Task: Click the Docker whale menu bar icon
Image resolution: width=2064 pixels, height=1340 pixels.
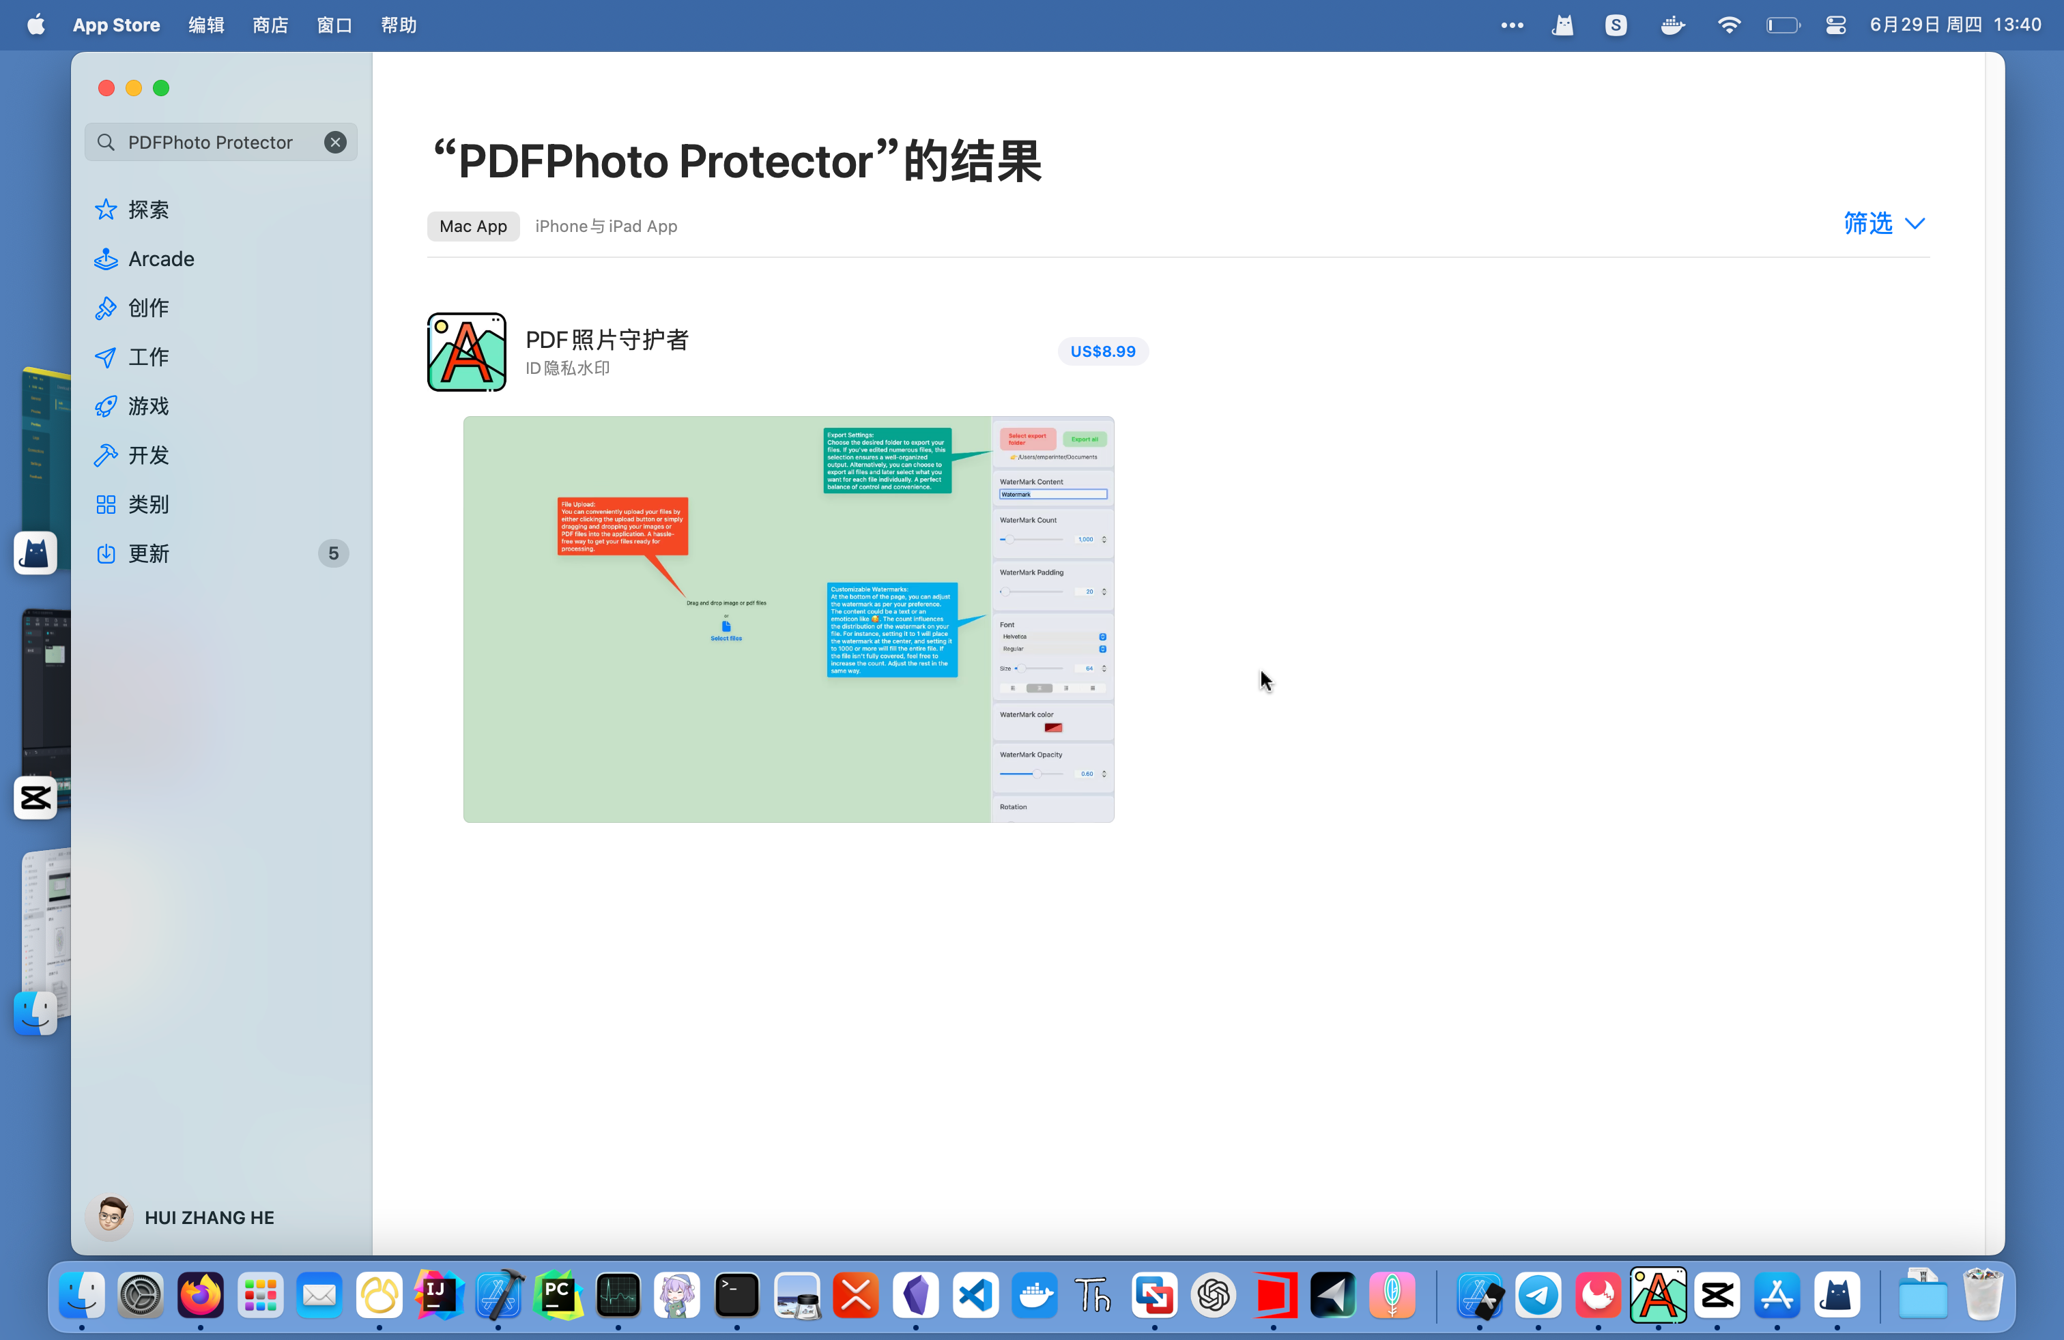Action: pyautogui.click(x=1673, y=25)
